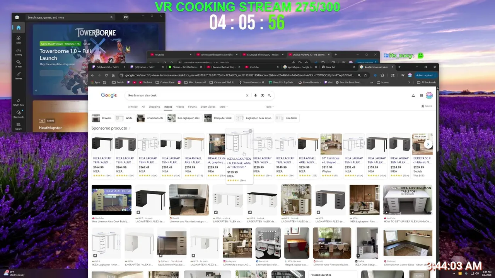The height and width of the screenshot is (278, 495).
Task: Filter images by Linmon table chip
Action: (150, 118)
